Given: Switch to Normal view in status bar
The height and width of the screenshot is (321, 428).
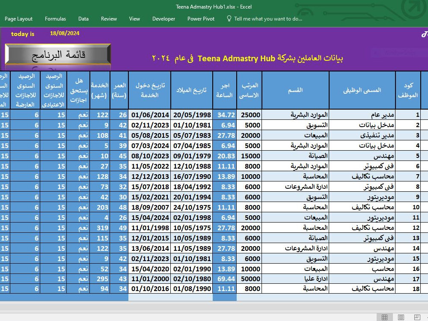Looking at the screenshot, I should (x=384, y=317).
